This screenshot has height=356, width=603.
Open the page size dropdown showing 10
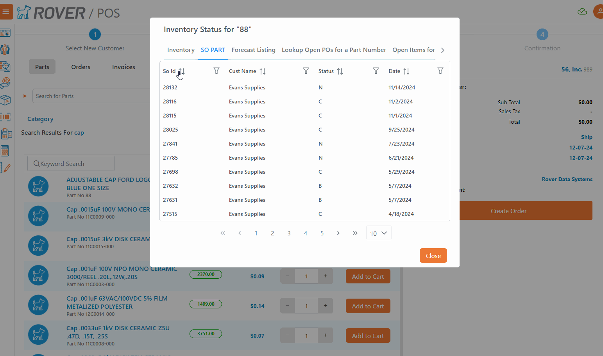click(379, 233)
